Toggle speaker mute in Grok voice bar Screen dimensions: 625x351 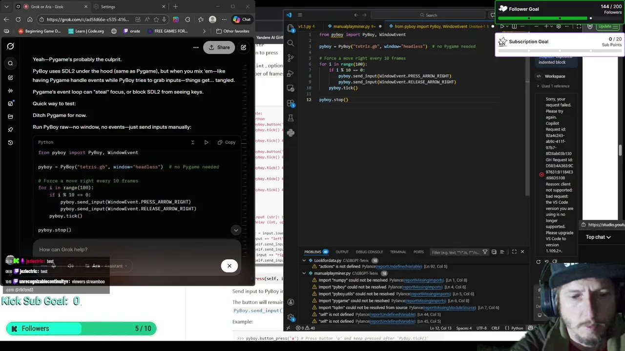[70, 266]
